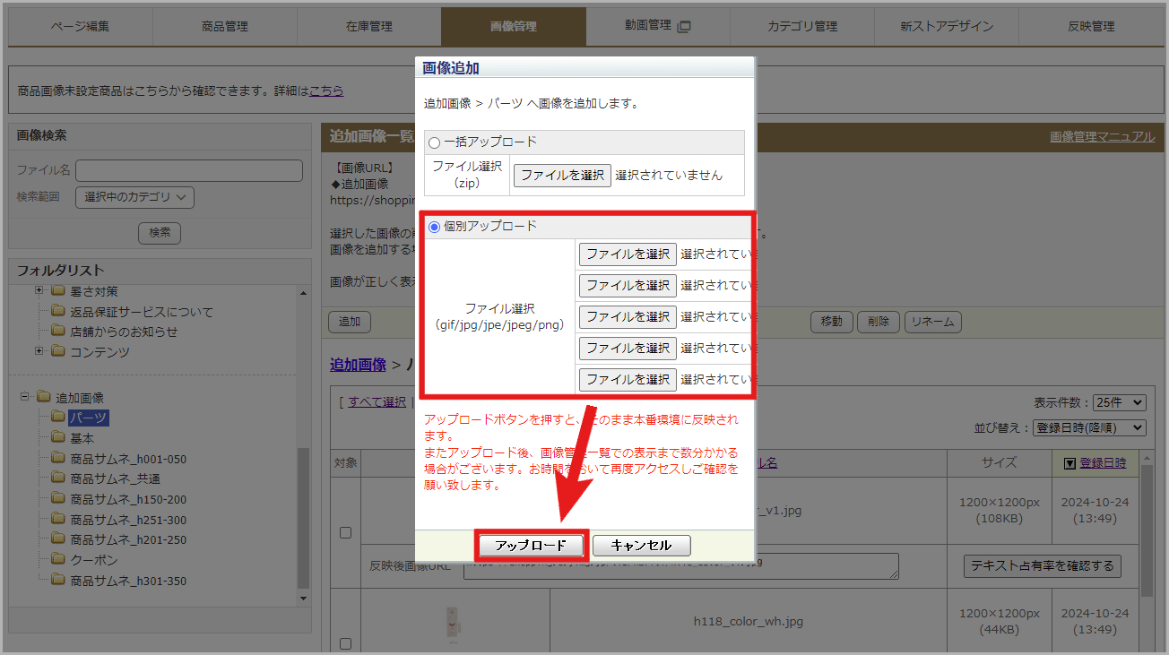Go to the カテゴリ管理 tab
This screenshot has height=655, width=1169.
pos(802,26)
